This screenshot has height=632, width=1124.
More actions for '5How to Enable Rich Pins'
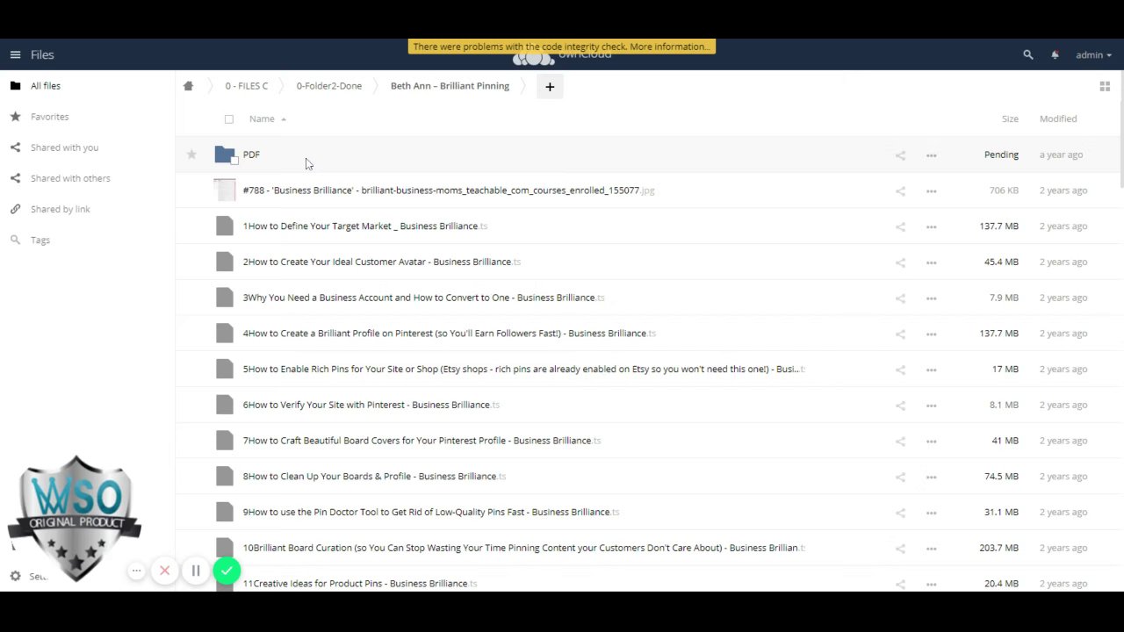(931, 370)
